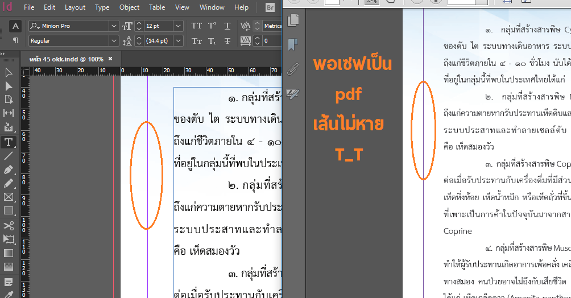Open Bookmarks panel in PDF viewer
This screenshot has width=571, height=298.
point(293,45)
